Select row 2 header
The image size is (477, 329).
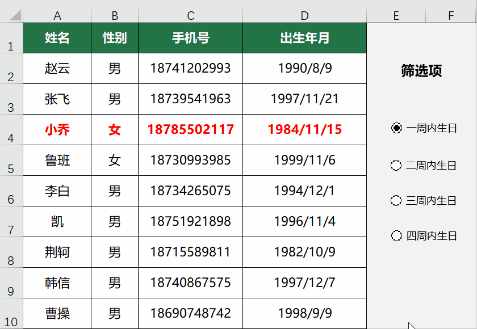pyautogui.click(x=11, y=69)
